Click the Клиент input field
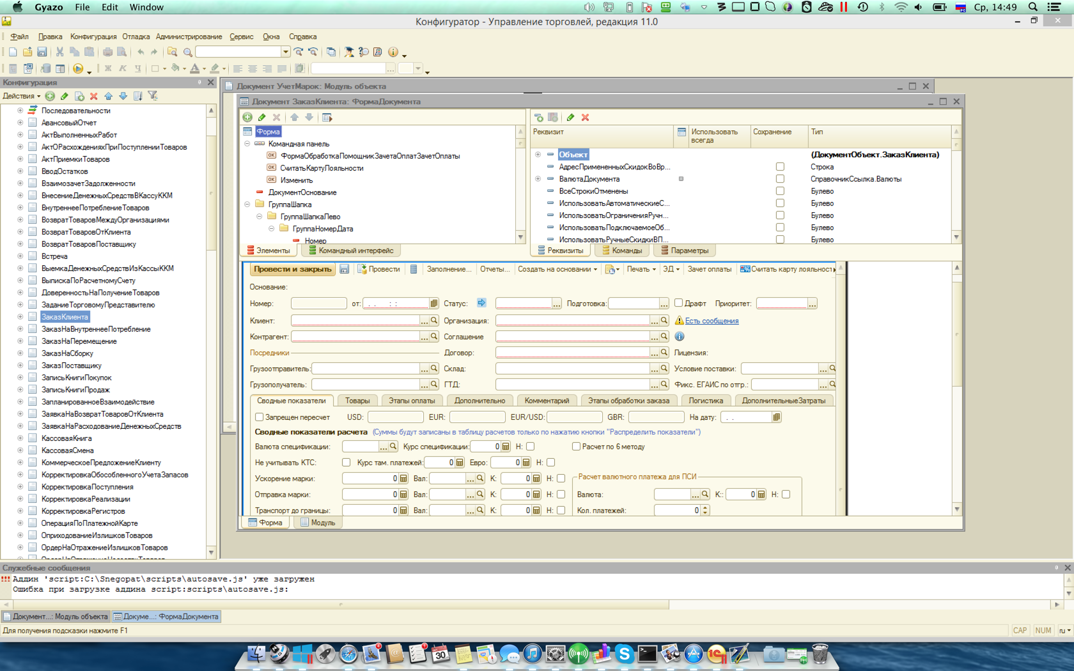 [x=355, y=320]
